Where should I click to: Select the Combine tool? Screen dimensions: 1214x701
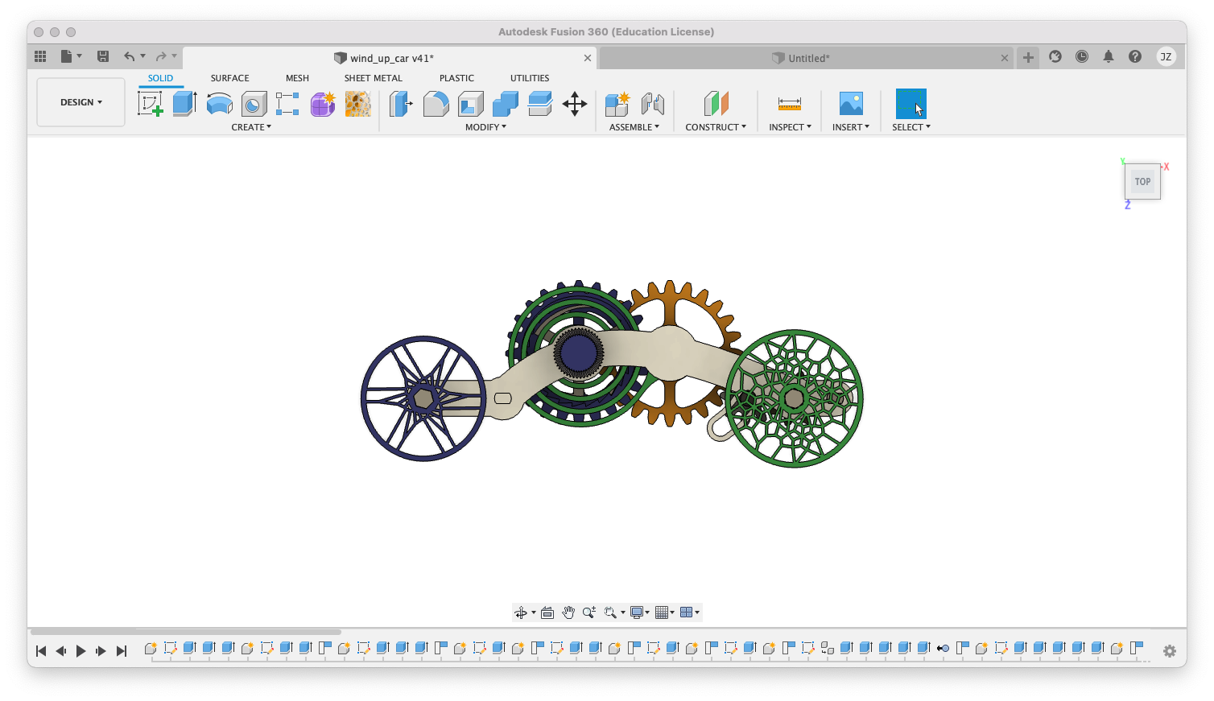coord(506,104)
